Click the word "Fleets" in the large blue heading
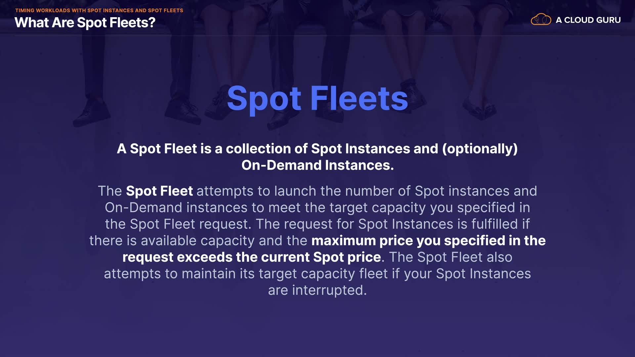 pos(359,98)
